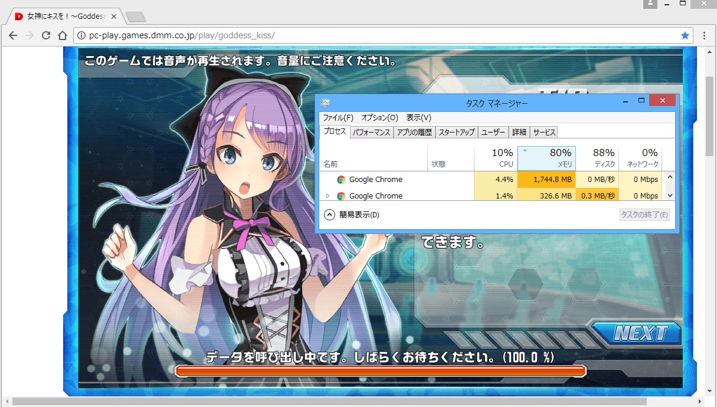This screenshot has height=407, width=717.
Task: Switch to the サービス tab
Action: [x=544, y=133]
